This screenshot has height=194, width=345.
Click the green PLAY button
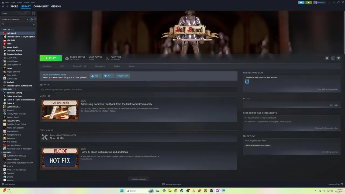[51, 58]
